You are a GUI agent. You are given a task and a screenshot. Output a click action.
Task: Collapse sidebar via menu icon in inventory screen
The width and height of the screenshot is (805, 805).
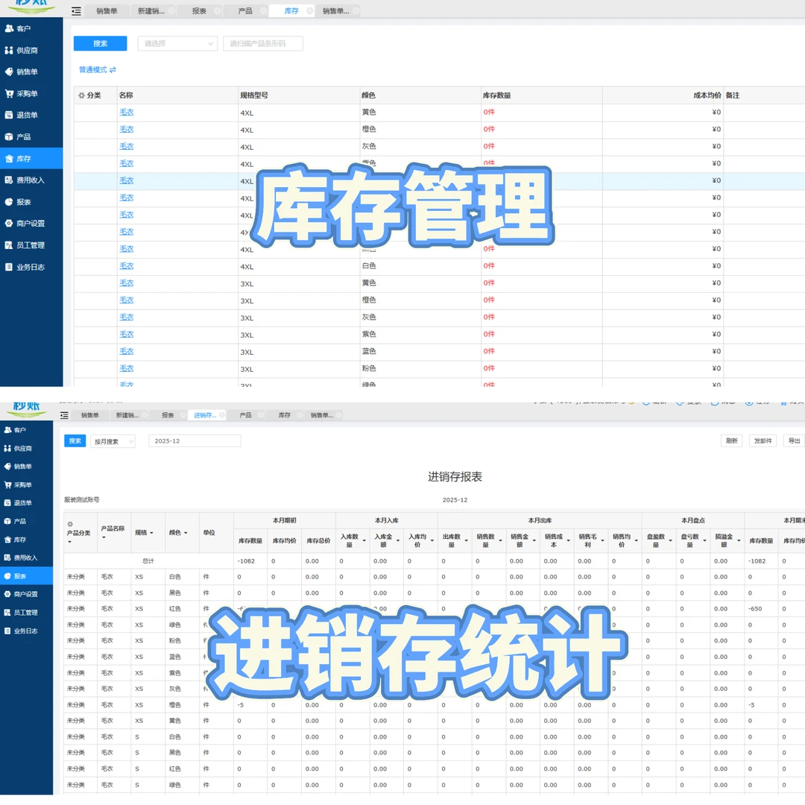[76, 10]
